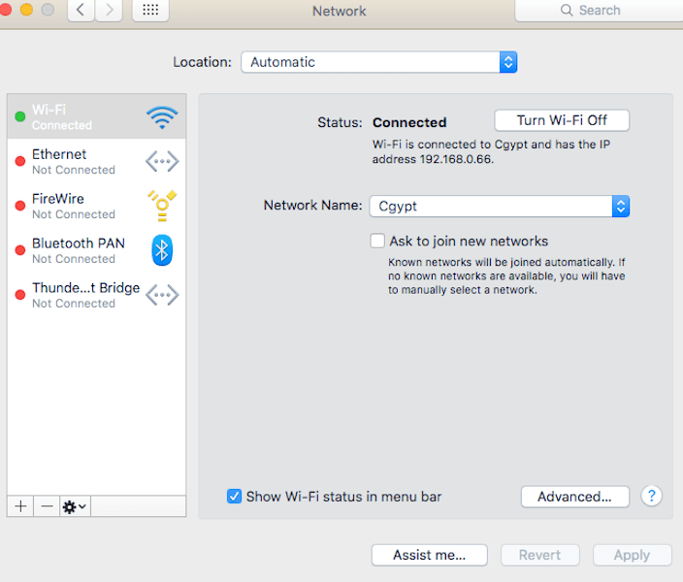683x582 pixels.
Task: Open the Advanced... settings
Action: [x=574, y=497]
